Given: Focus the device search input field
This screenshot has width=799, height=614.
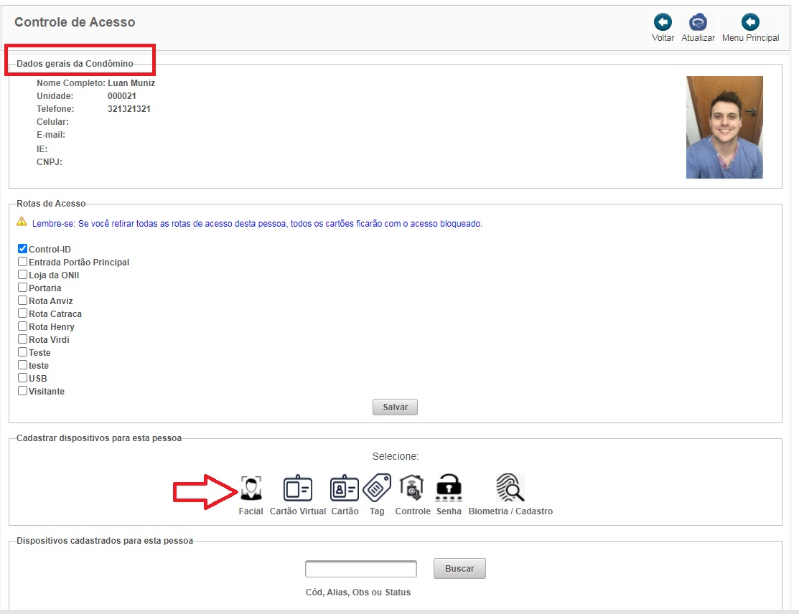Looking at the screenshot, I should point(361,569).
